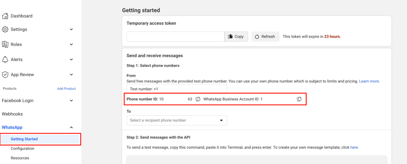The height and width of the screenshot is (164, 407).
Task: Collapse the WhatsApp section chevron
Action: pyautogui.click(x=71, y=127)
